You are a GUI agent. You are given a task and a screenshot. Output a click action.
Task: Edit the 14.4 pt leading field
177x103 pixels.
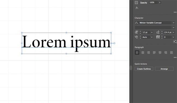(x=168, y=32)
